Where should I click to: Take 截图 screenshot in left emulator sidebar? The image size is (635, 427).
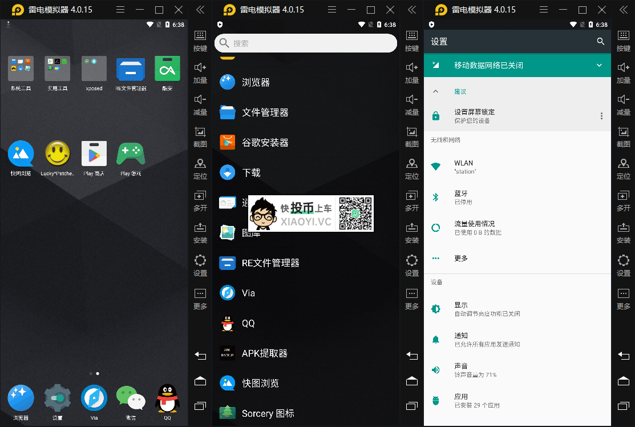coord(200,137)
